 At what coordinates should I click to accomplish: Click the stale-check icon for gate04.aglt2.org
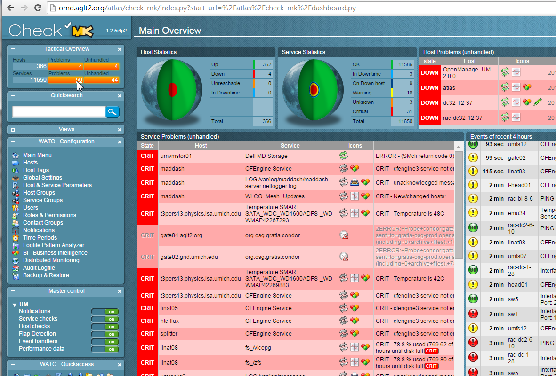(x=344, y=235)
